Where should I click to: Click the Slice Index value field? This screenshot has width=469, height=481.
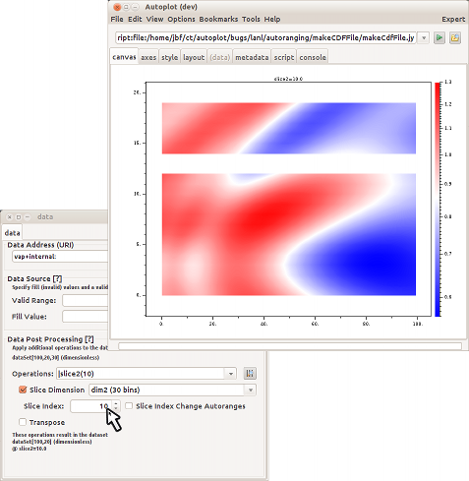tap(91, 406)
